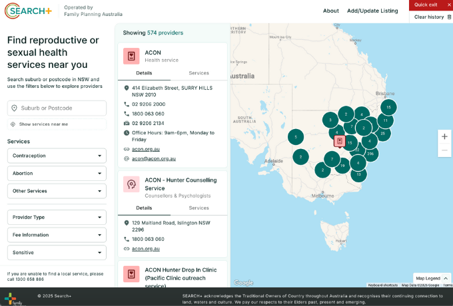
Task: Open Hunter Counselling acon.org.au link
Action: click(146, 249)
